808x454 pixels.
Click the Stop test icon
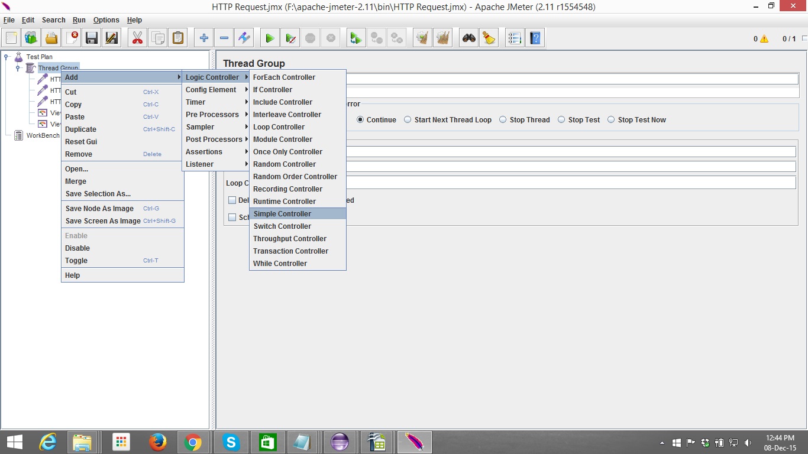click(310, 38)
